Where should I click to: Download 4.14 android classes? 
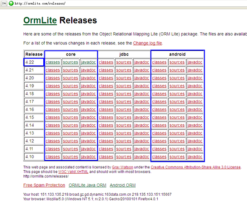point(159,125)
